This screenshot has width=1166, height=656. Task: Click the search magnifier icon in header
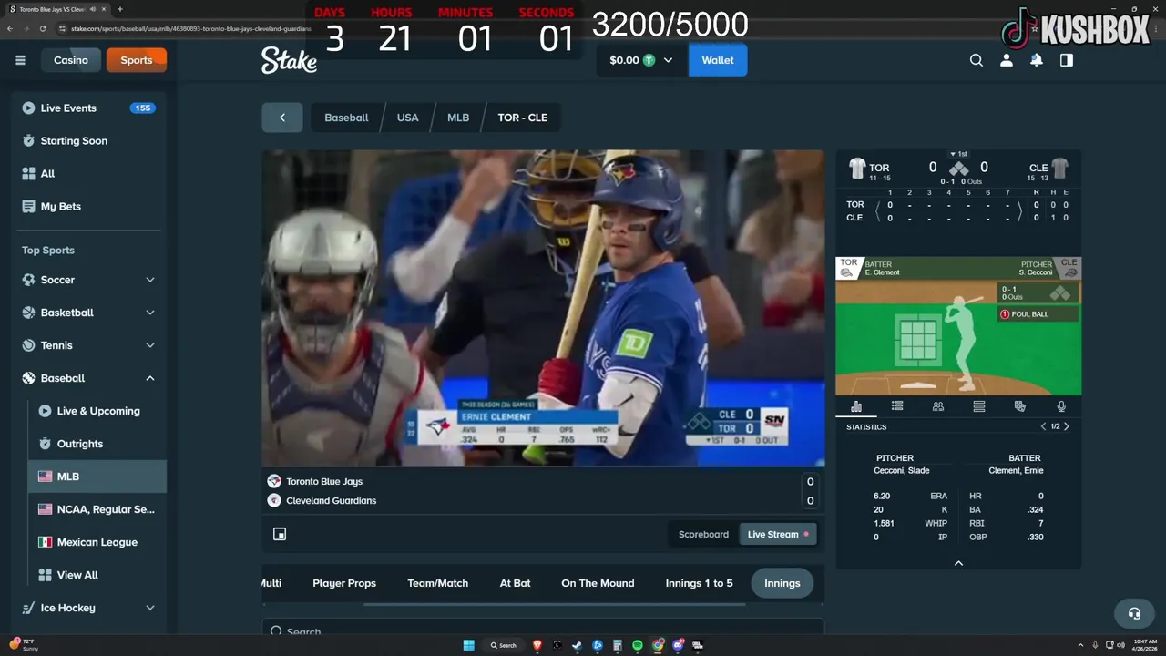(977, 60)
